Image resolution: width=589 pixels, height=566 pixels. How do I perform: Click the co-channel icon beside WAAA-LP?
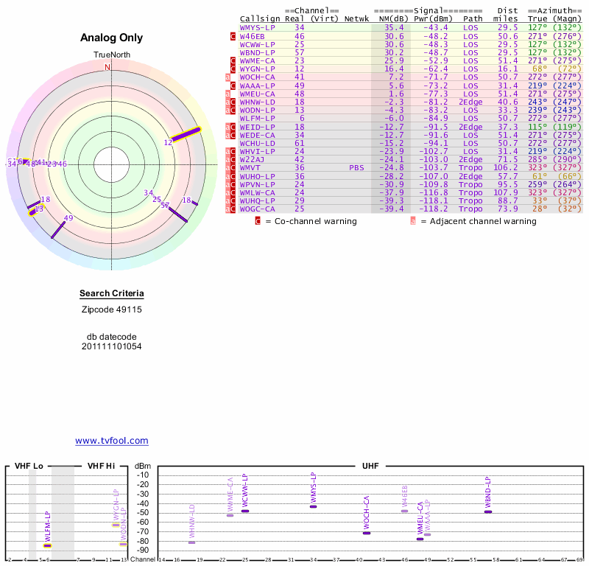click(x=233, y=85)
